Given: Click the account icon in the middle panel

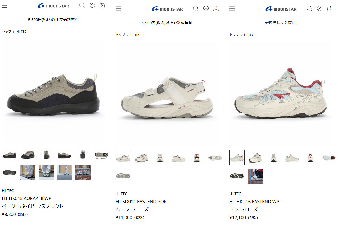Looking at the screenshot, I should pos(206,9).
